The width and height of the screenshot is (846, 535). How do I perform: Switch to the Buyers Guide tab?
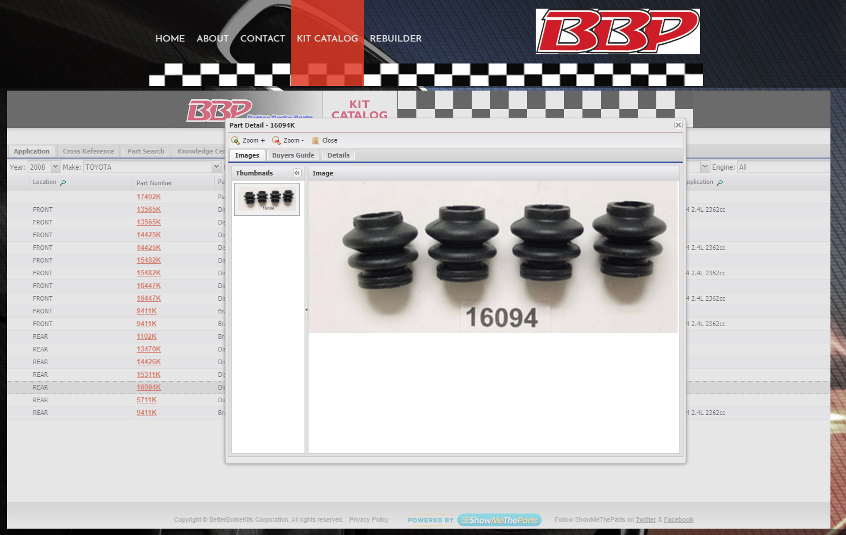click(293, 155)
